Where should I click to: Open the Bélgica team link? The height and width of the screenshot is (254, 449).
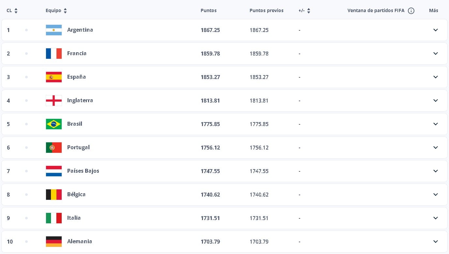[76, 195]
